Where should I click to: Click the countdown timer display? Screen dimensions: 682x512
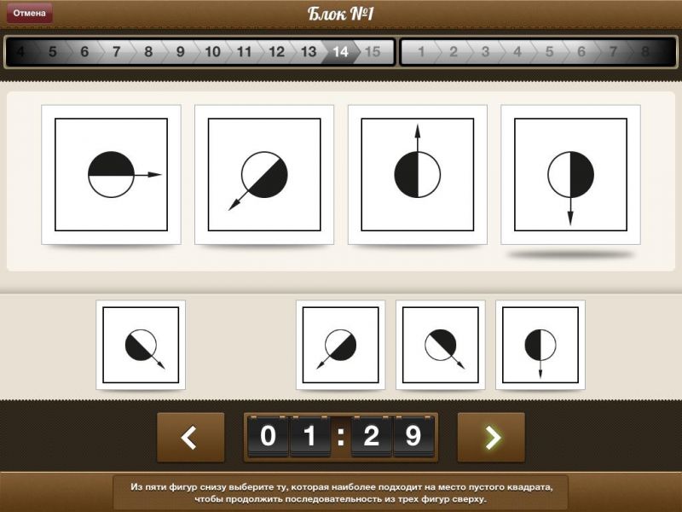pos(341,437)
